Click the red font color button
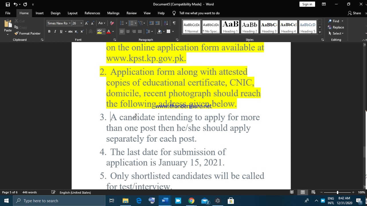Viewport: 367px width, 206px height. 109,31
